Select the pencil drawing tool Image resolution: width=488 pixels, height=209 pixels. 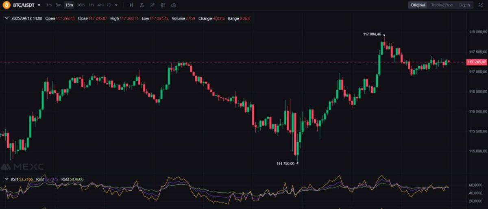coord(152,5)
